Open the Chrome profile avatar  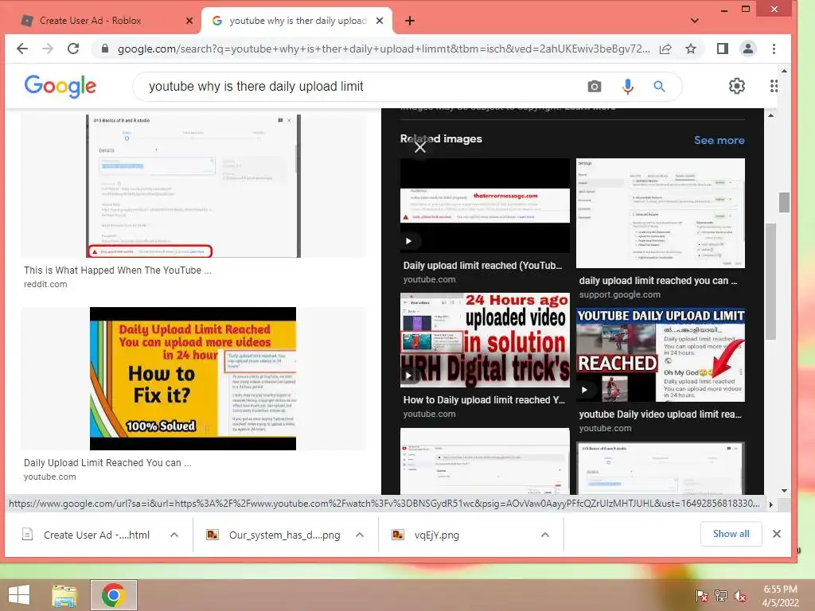[748, 49]
